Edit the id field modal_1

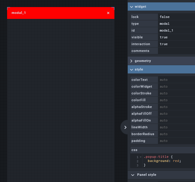coord(176,30)
